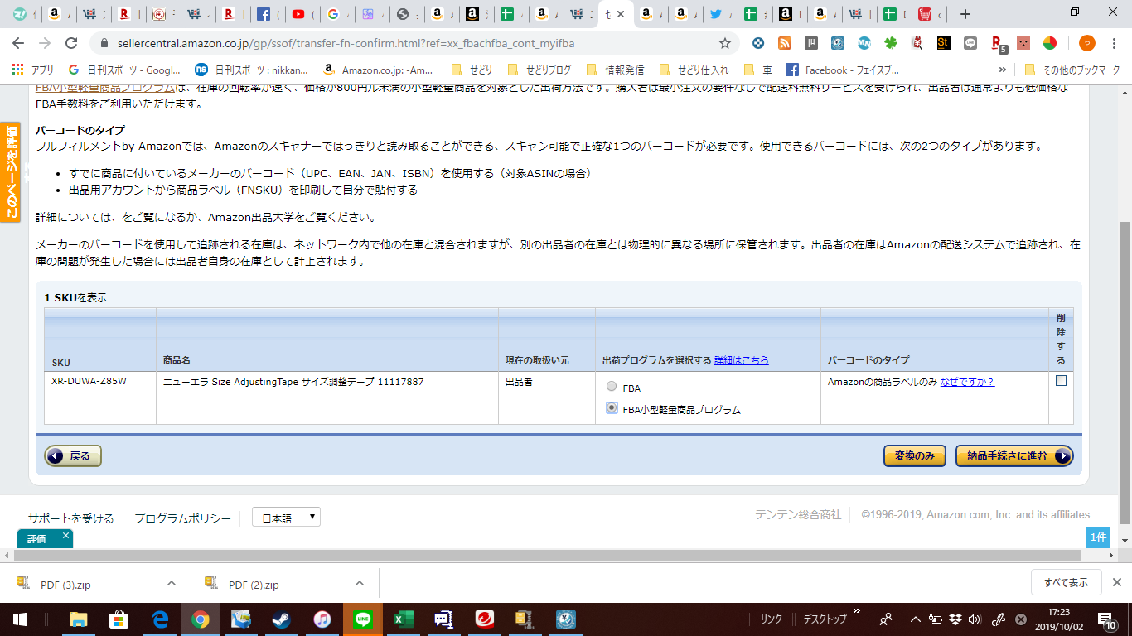The height and width of the screenshot is (636, 1132).
Task: Open the なぜですか? link
Action: click(x=967, y=382)
